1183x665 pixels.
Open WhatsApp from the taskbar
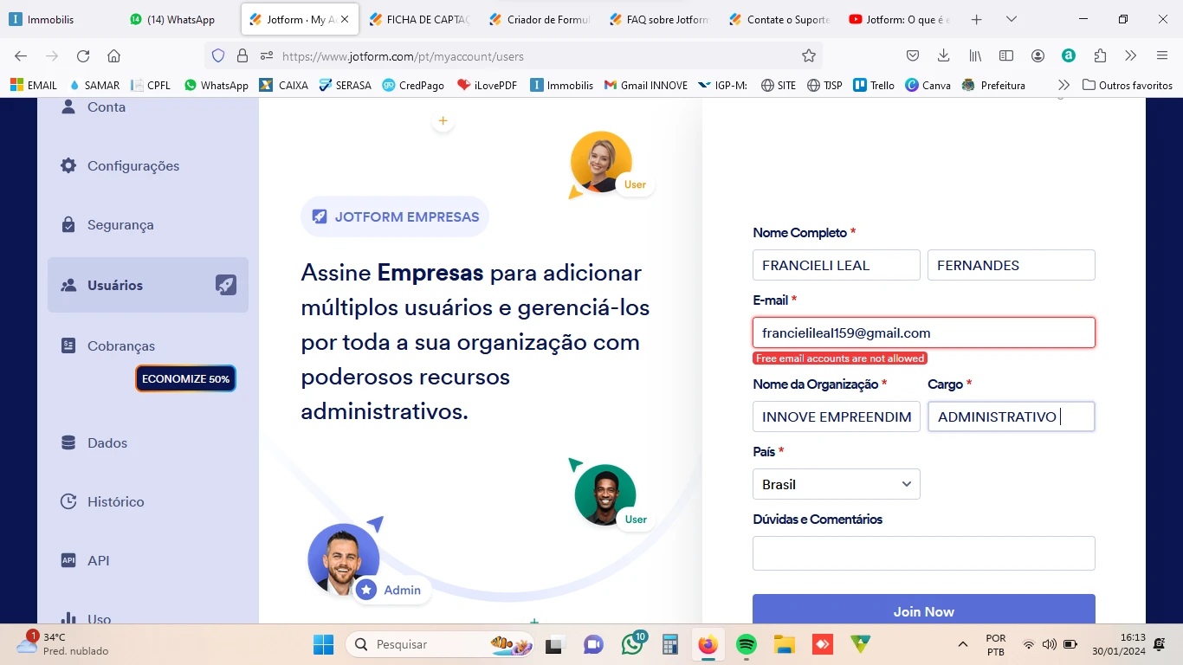pos(632,644)
